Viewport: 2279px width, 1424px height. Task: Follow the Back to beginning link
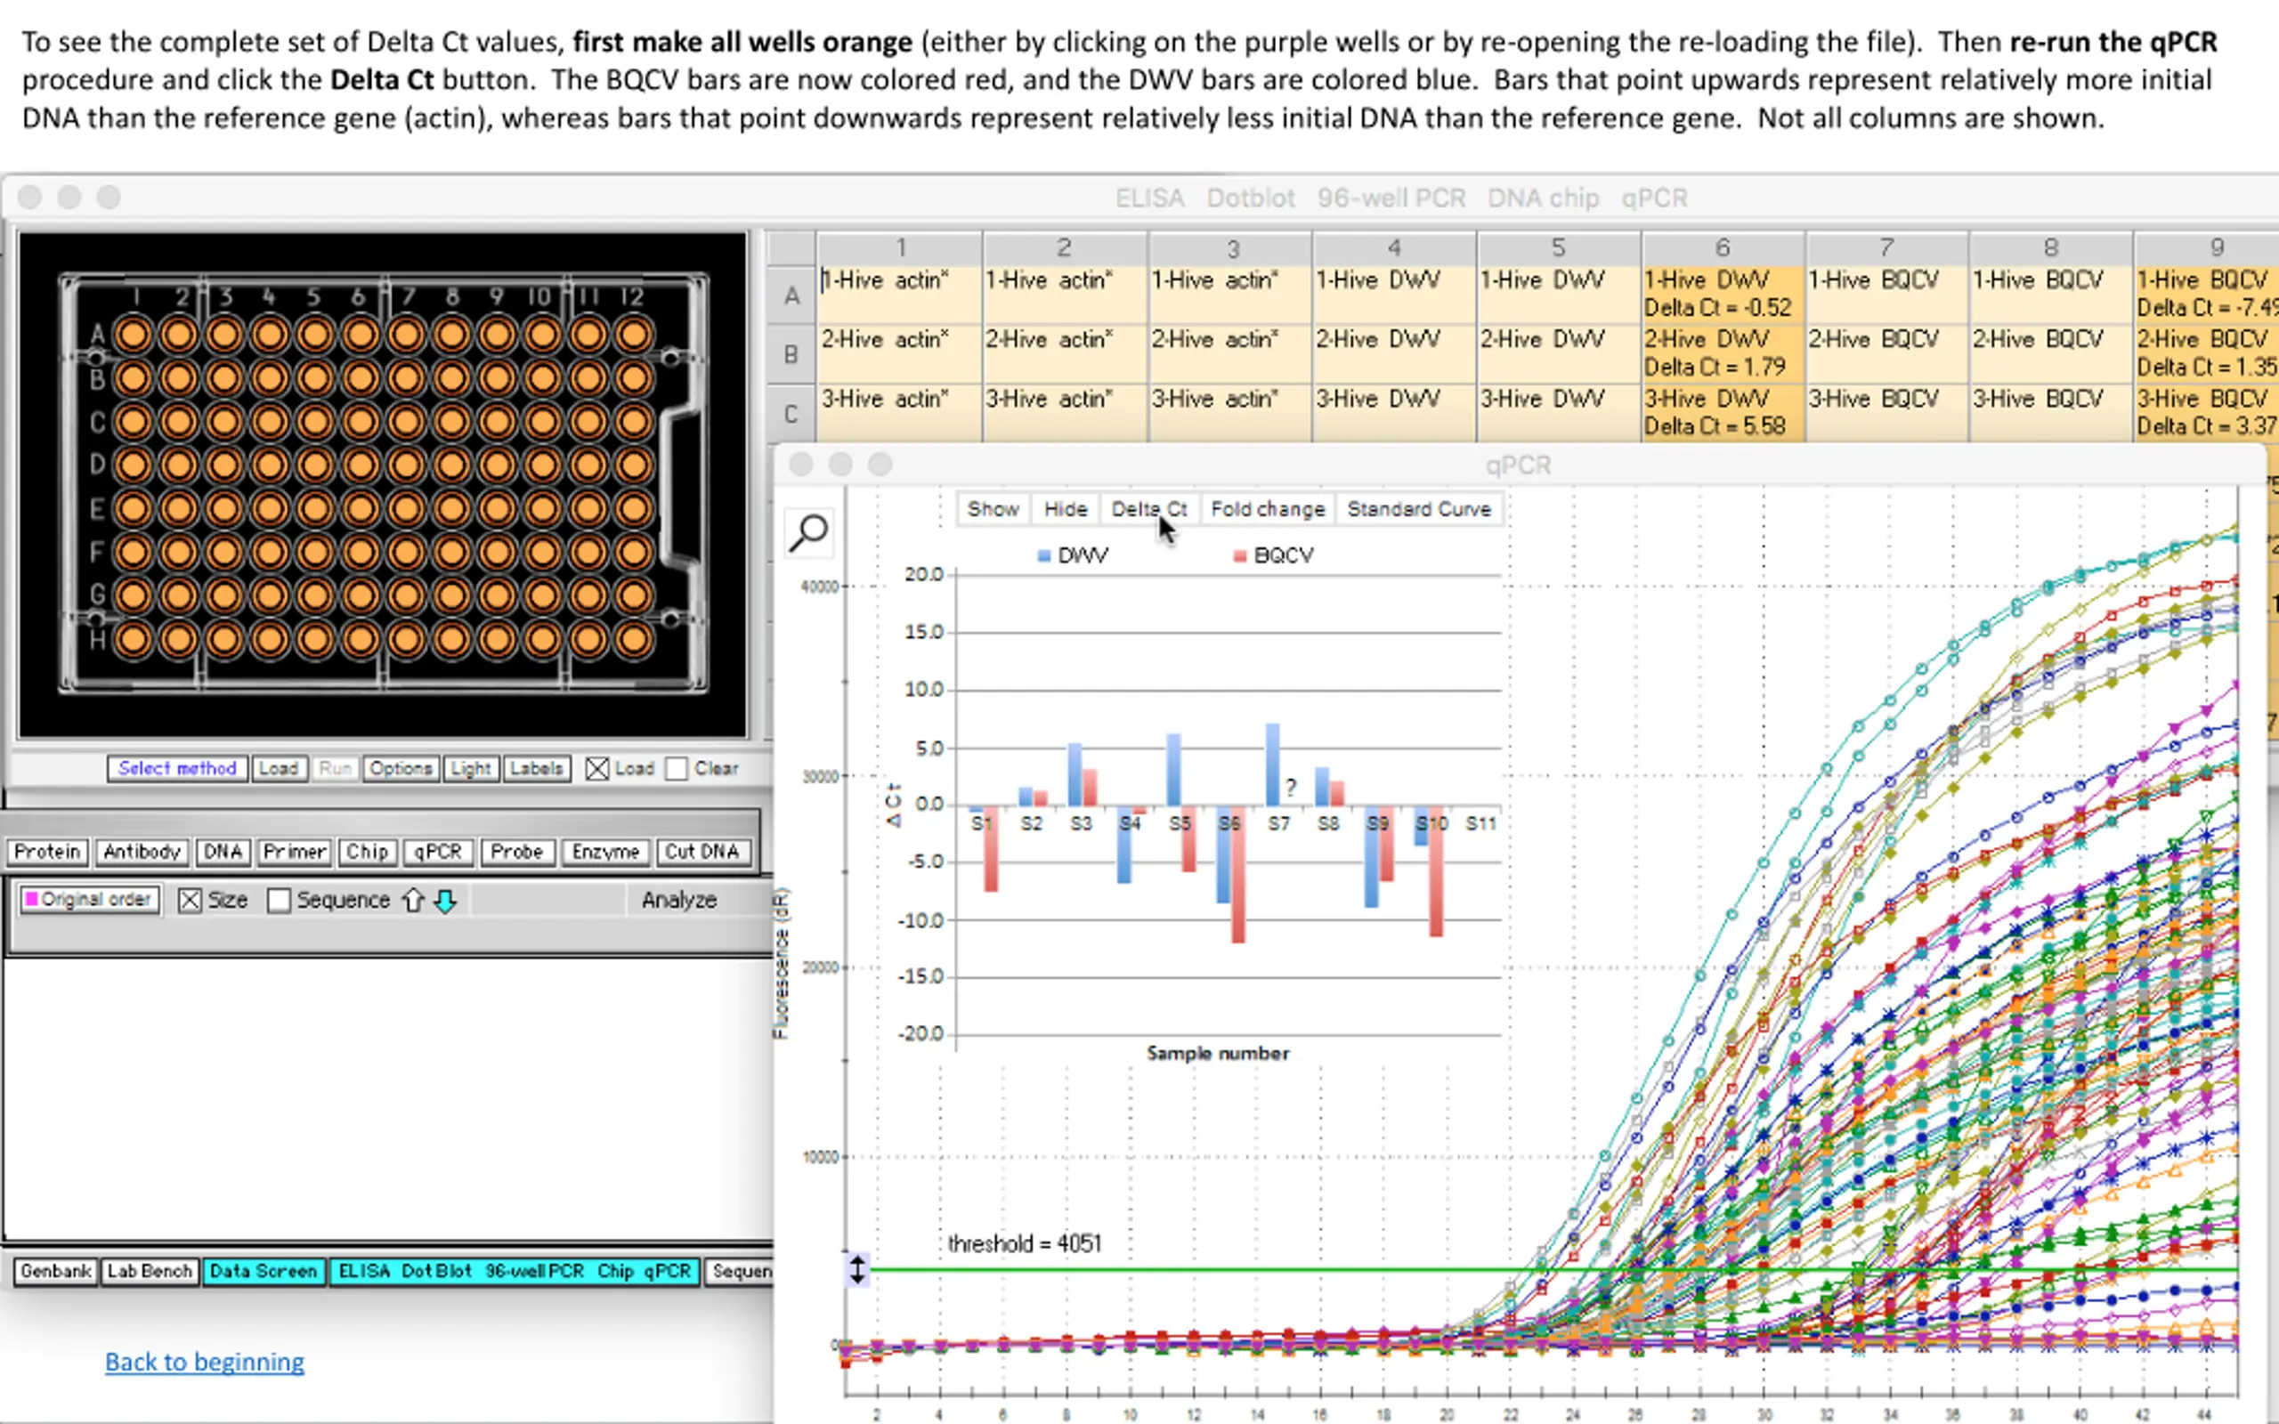click(205, 1362)
